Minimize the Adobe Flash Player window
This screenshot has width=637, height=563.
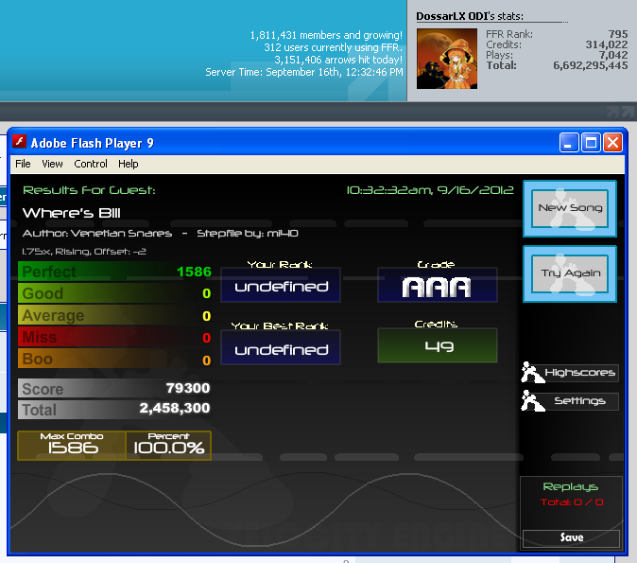569,143
